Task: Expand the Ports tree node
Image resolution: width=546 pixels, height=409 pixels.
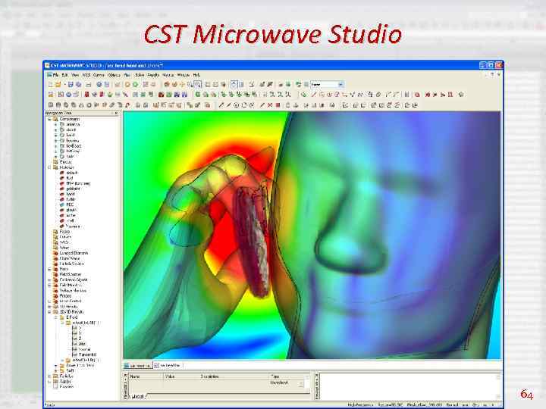Action: click(x=49, y=269)
